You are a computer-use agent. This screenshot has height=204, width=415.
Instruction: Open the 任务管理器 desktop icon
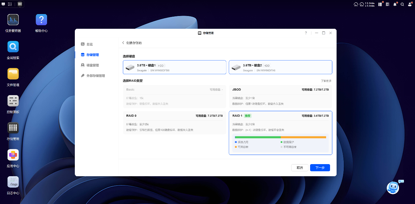tap(13, 20)
